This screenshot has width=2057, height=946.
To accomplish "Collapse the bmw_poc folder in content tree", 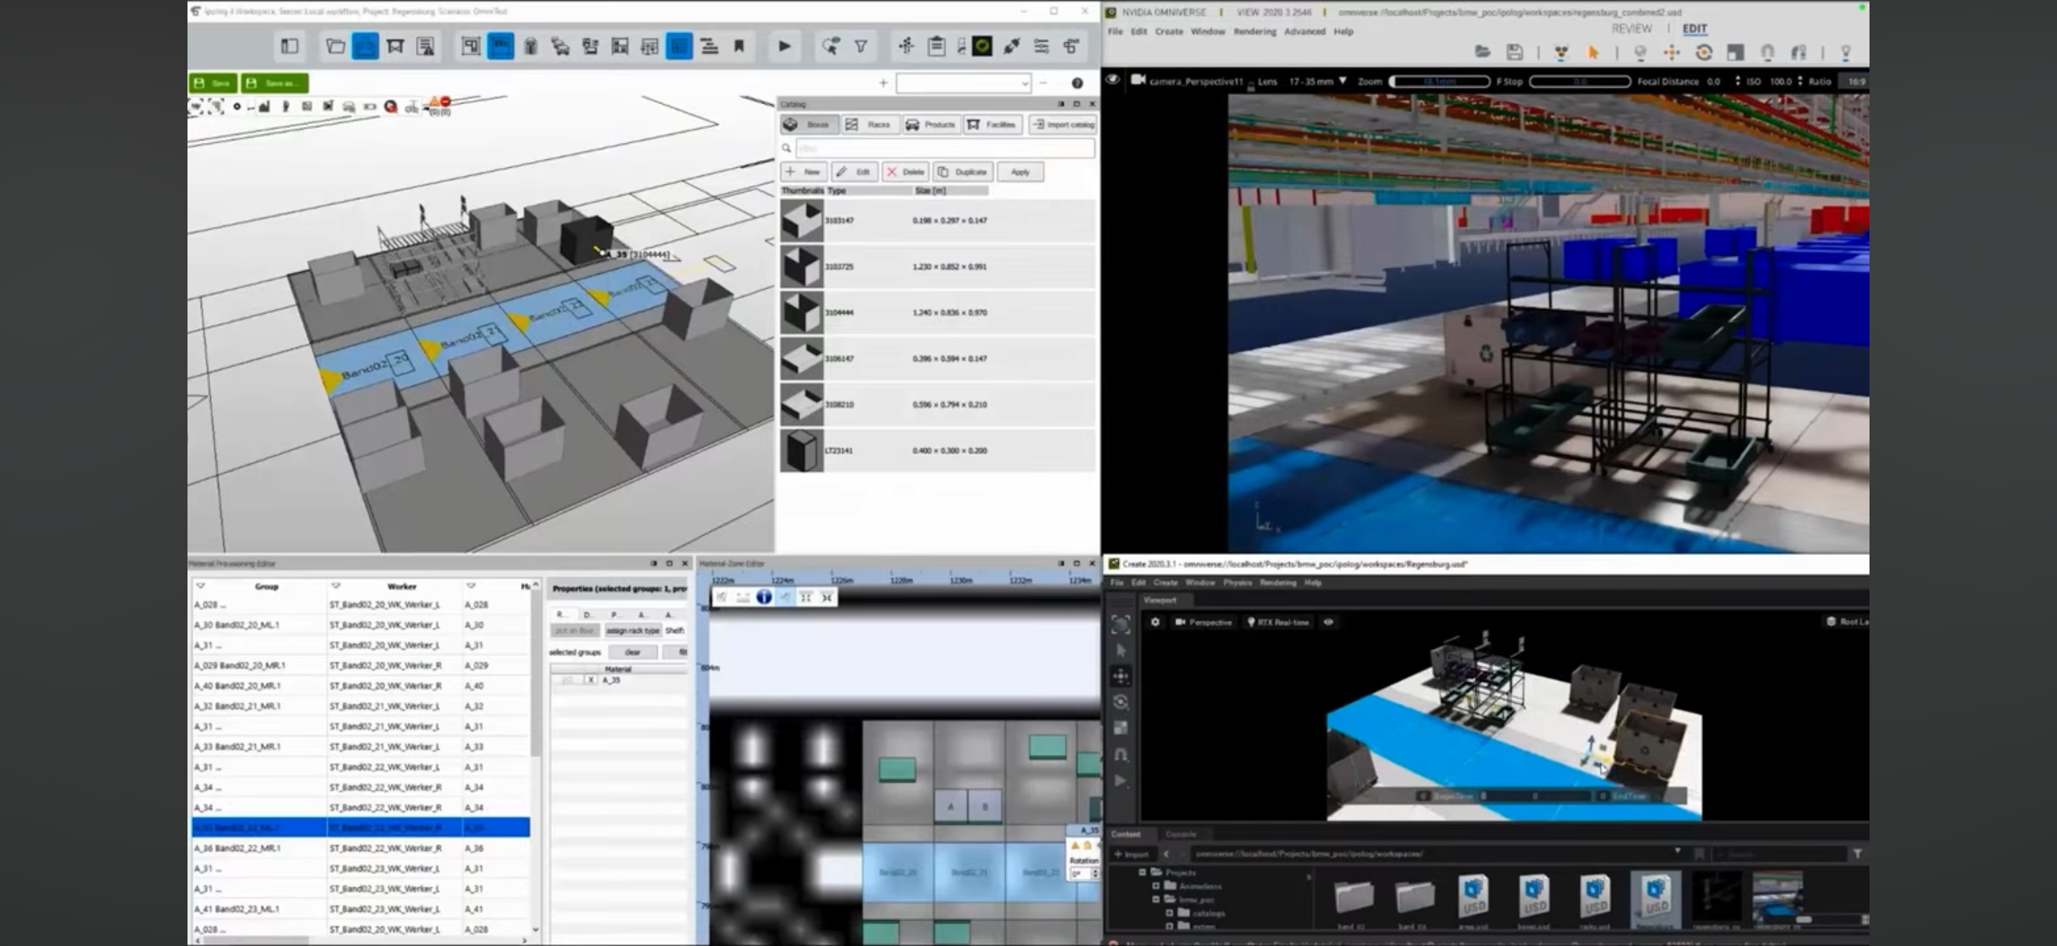I will (1156, 900).
